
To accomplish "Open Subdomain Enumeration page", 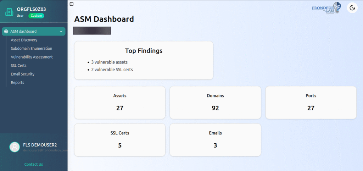I will point(32,49).
